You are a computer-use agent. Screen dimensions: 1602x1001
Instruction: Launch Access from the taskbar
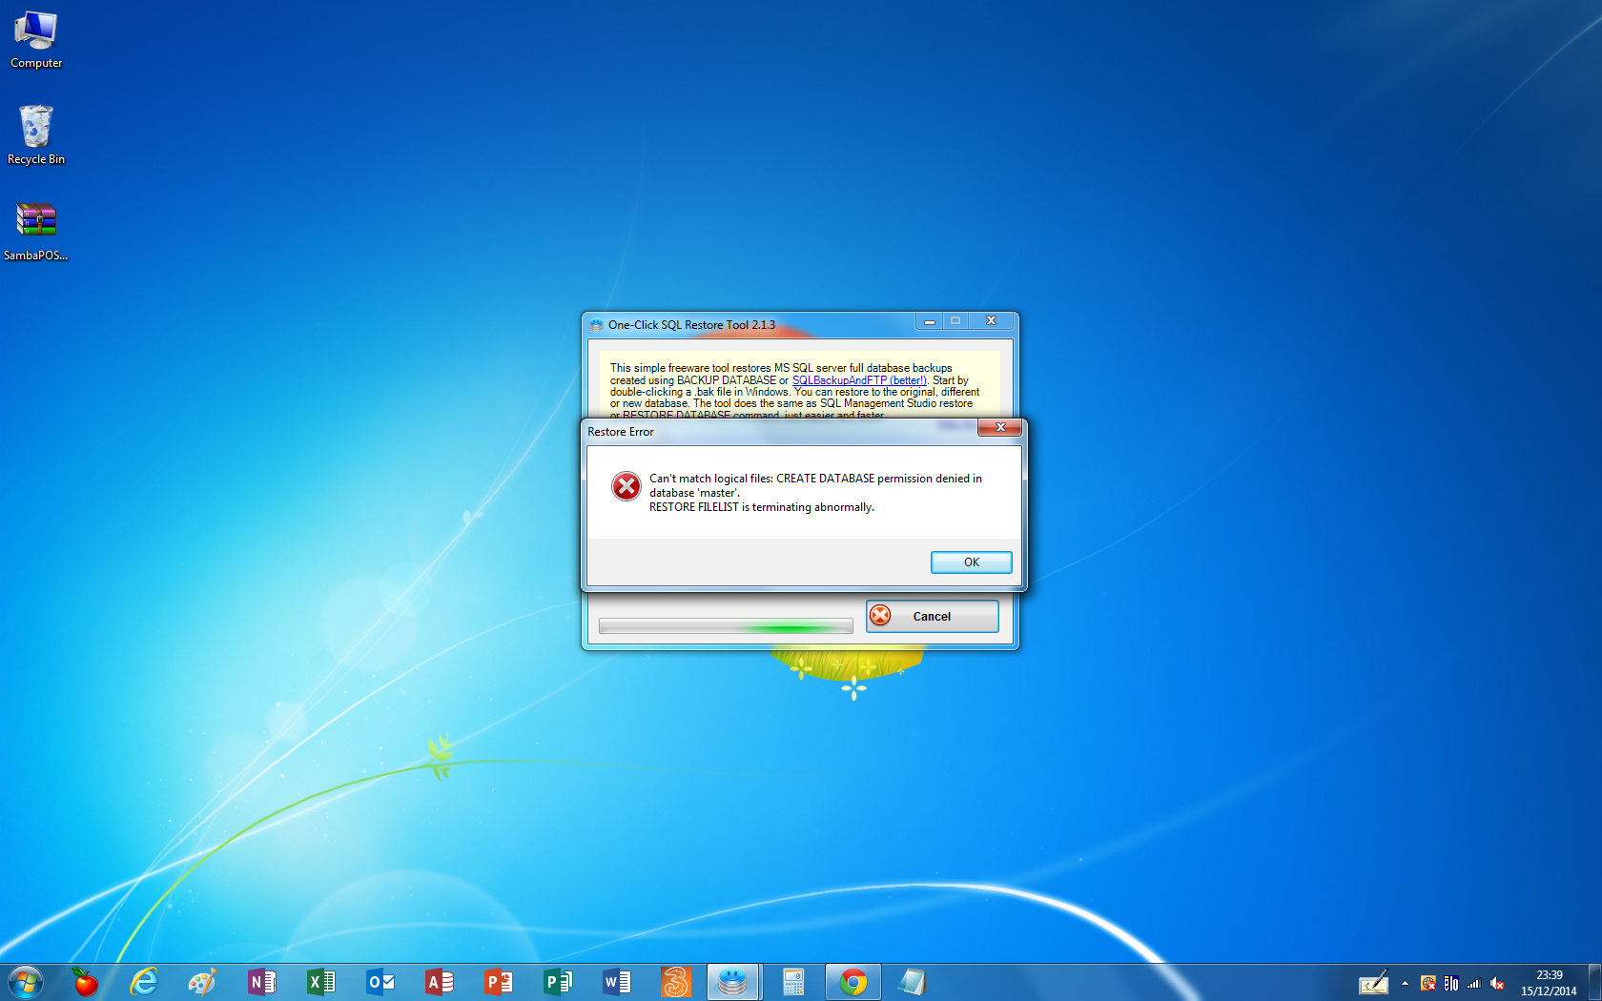click(x=439, y=982)
